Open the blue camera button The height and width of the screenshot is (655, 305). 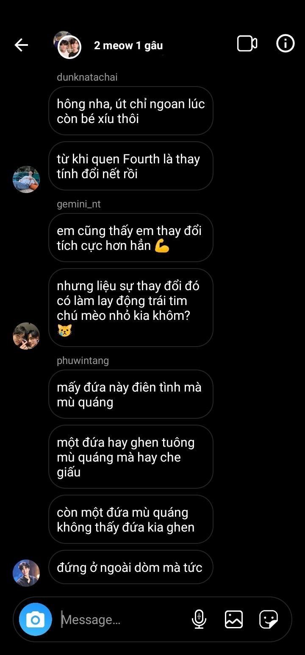pos(36,619)
